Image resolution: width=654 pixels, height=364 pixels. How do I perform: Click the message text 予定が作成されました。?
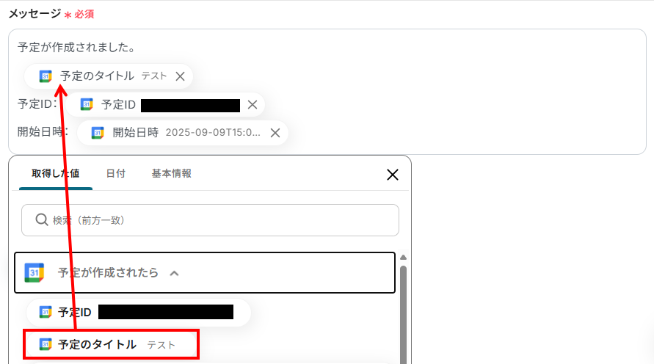77,48
